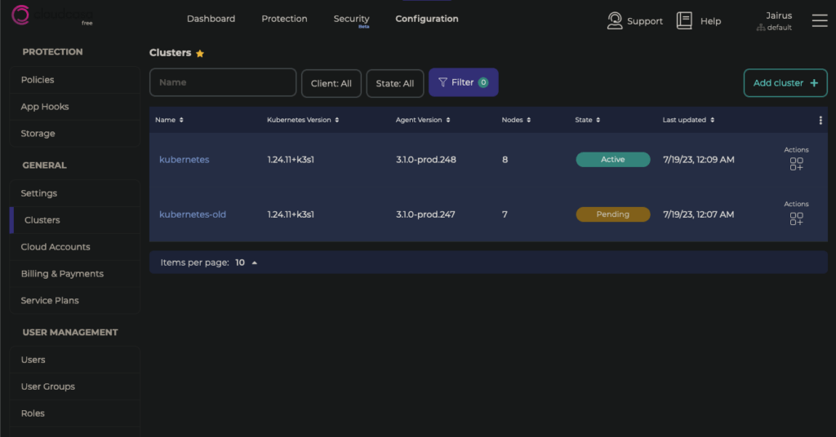The width and height of the screenshot is (836, 437).
Task: Open the kubernetes-old cluster link
Action: (193, 214)
